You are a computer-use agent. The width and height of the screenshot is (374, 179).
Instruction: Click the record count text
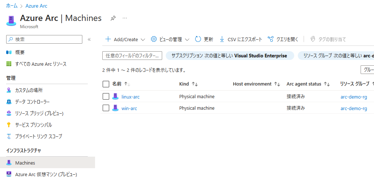point(144,70)
